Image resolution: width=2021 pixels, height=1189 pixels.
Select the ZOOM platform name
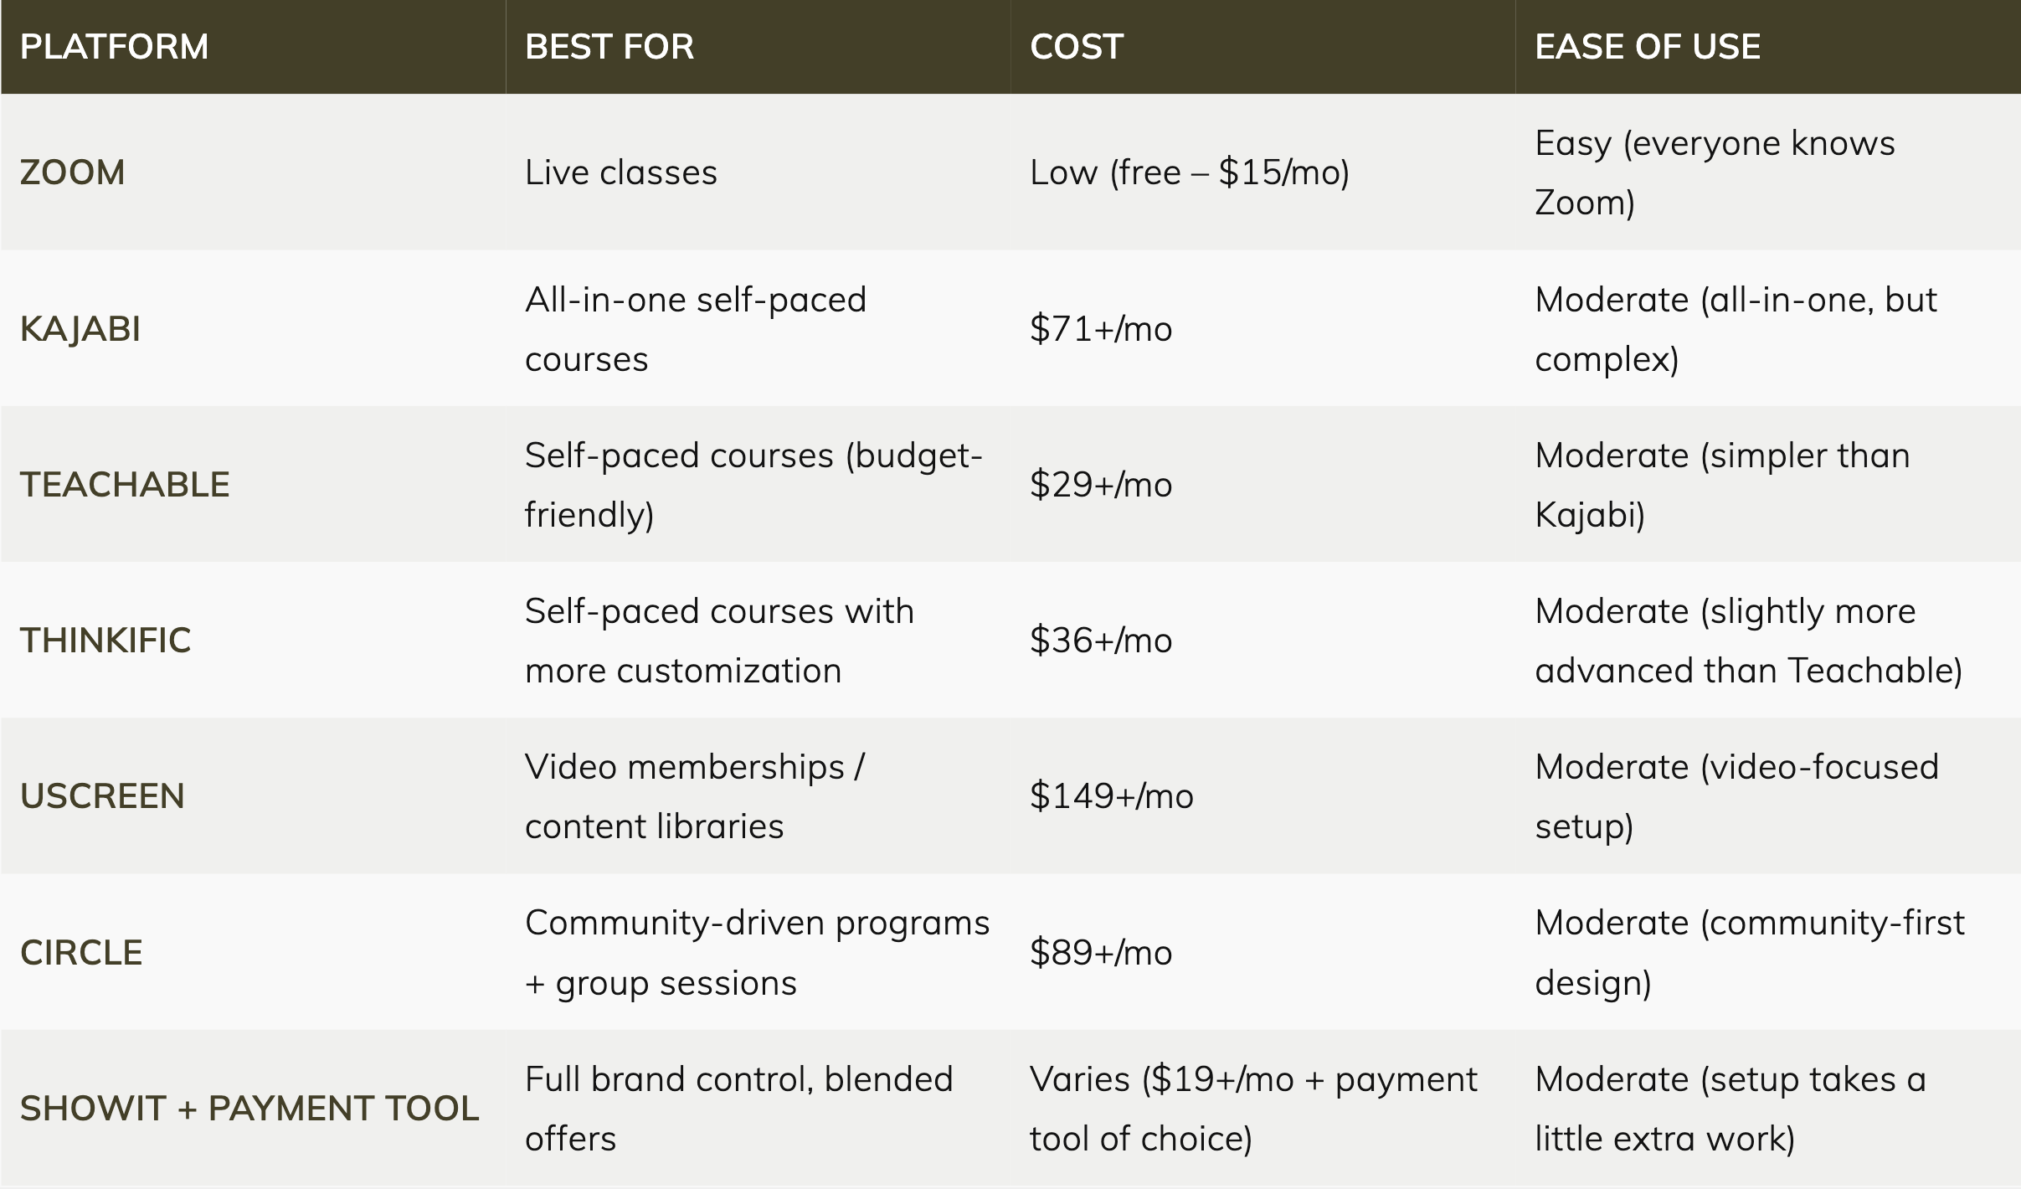[73, 172]
